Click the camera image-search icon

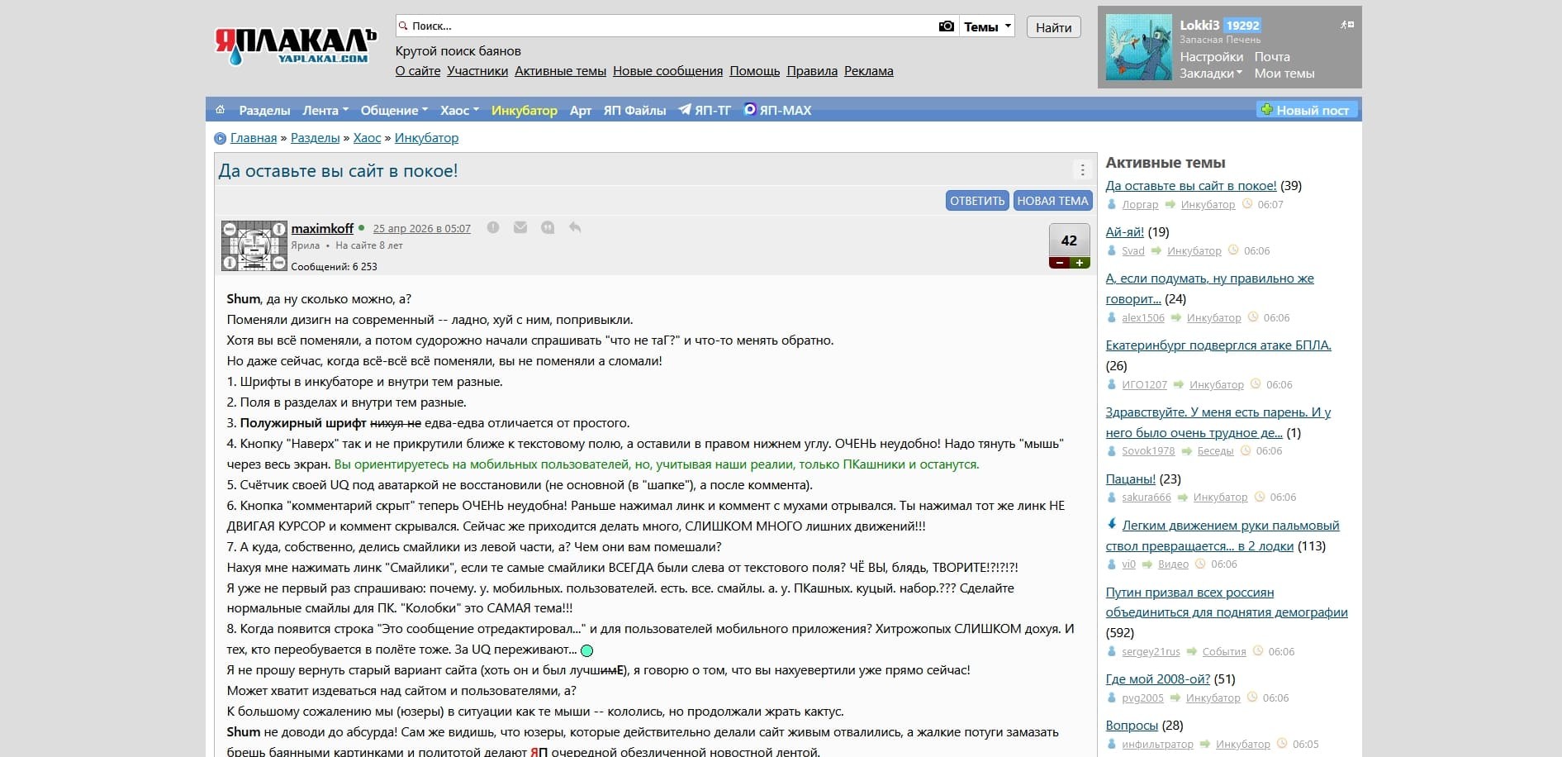[946, 26]
